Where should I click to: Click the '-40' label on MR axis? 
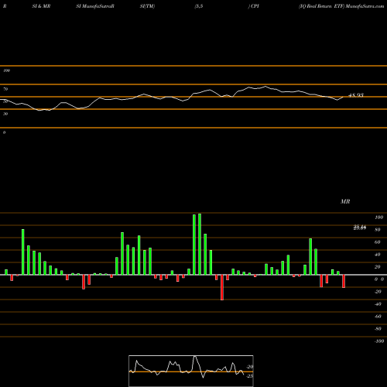[378, 304]
